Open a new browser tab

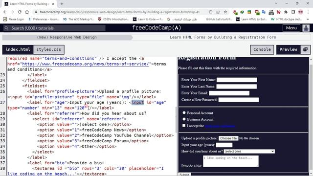62,4
